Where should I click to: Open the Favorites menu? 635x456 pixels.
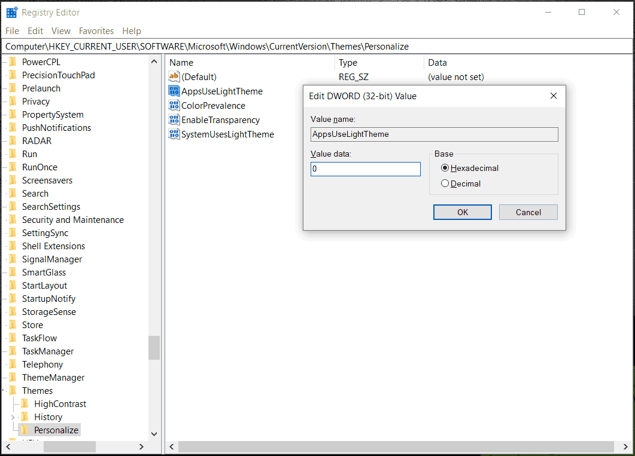click(x=96, y=30)
